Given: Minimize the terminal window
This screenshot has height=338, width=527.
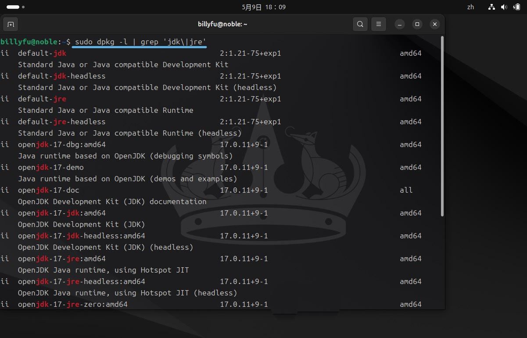Looking at the screenshot, I should point(399,24).
